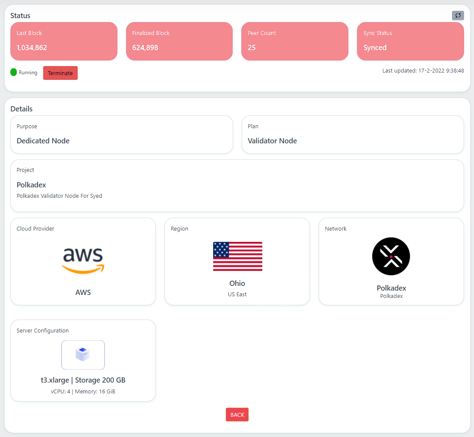Screen dimensions: 474x437
Task: Select the Finalized Block status tile
Action: (x=179, y=41)
